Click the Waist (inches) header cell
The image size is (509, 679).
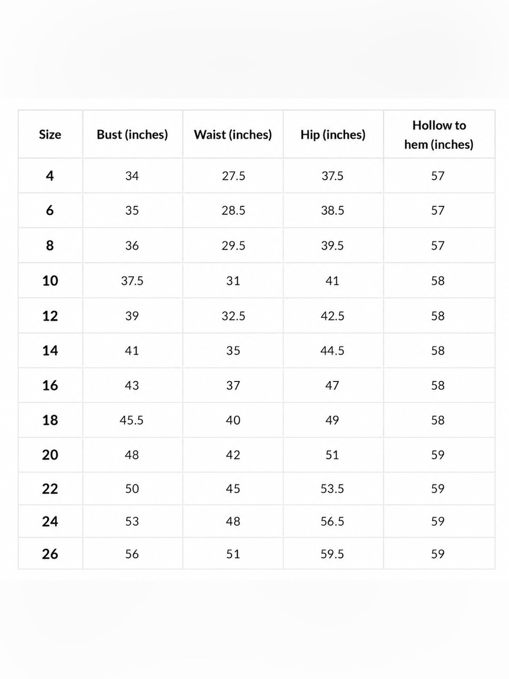tap(233, 134)
